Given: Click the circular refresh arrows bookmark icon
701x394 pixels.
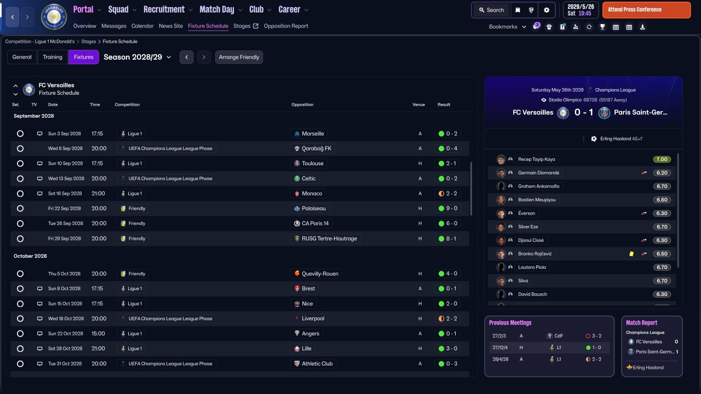Looking at the screenshot, I should click(589, 27).
